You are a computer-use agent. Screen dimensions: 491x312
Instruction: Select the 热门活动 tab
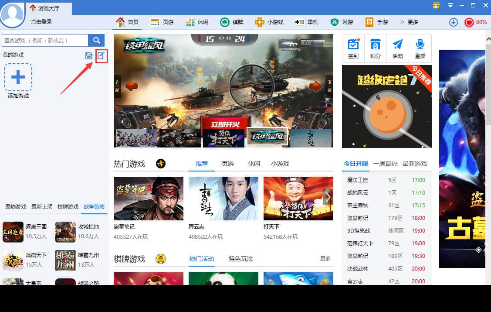pyautogui.click(x=202, y=259)
